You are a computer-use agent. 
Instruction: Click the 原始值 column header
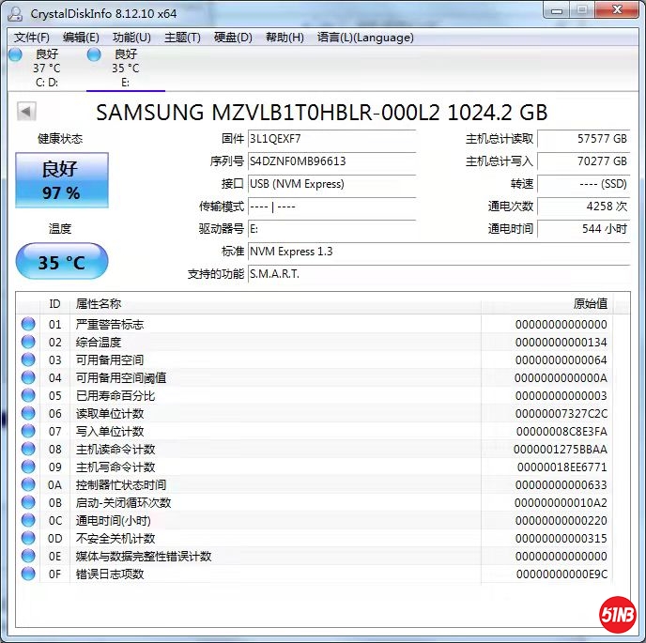click(x=546, y=304)
